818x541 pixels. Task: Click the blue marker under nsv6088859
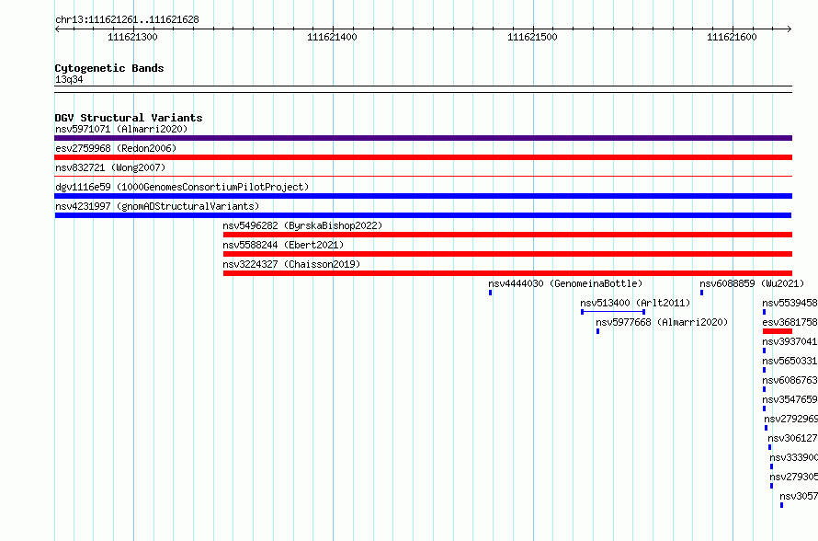701,293
